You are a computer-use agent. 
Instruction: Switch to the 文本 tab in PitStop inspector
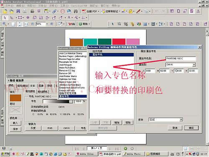coord(33,86)
